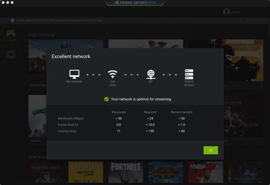Open the Warframe game tile
The width and height of the screenshot is (270, 185).
click(37, 116)
